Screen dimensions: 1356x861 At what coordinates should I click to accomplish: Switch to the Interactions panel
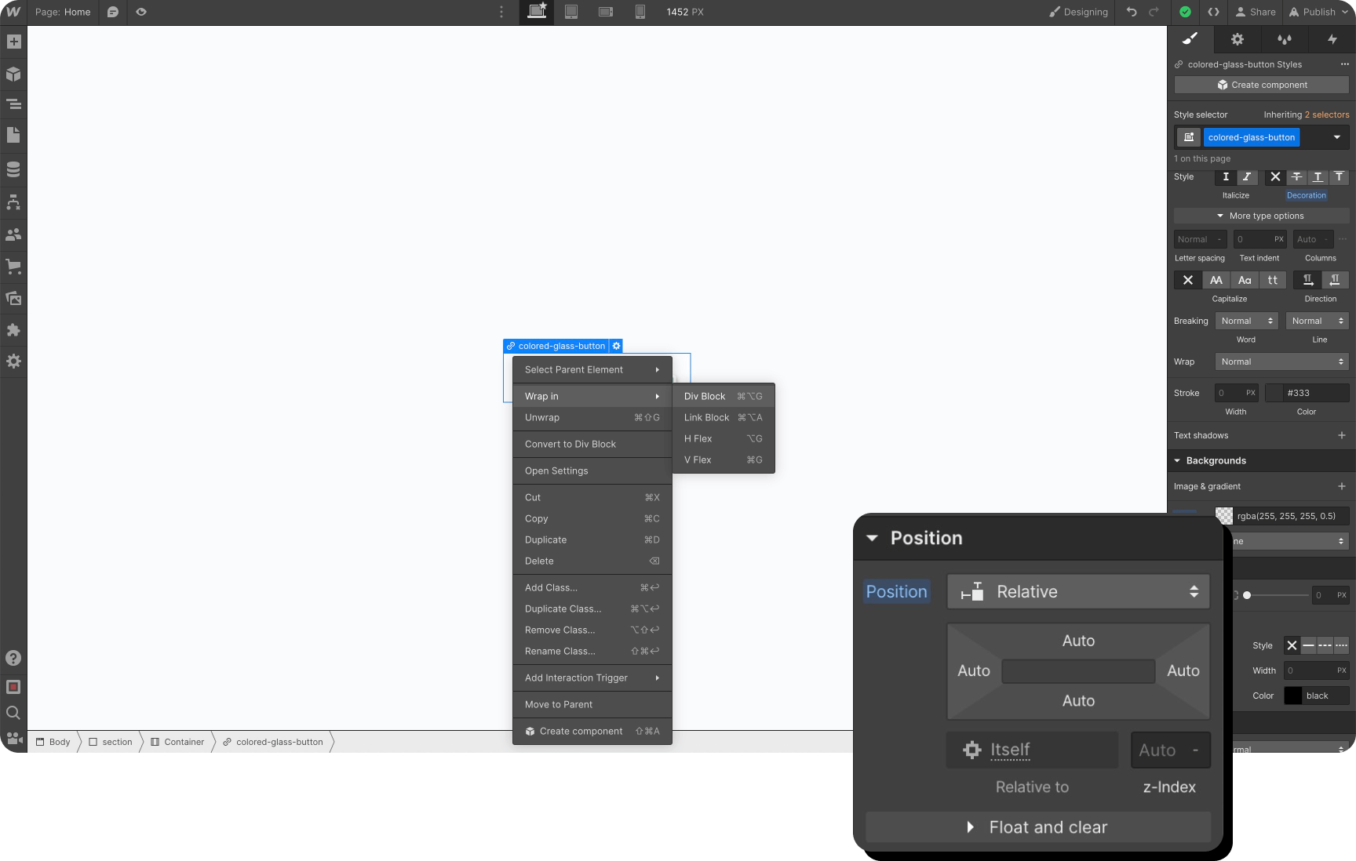point(1332,39)
